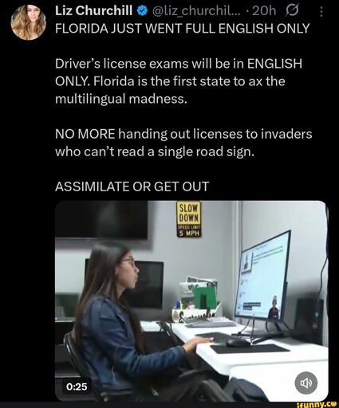This screenshot has height=408, width=339.
Task: Select the Driver's license exams paragraph
Action: coord(179,81)
